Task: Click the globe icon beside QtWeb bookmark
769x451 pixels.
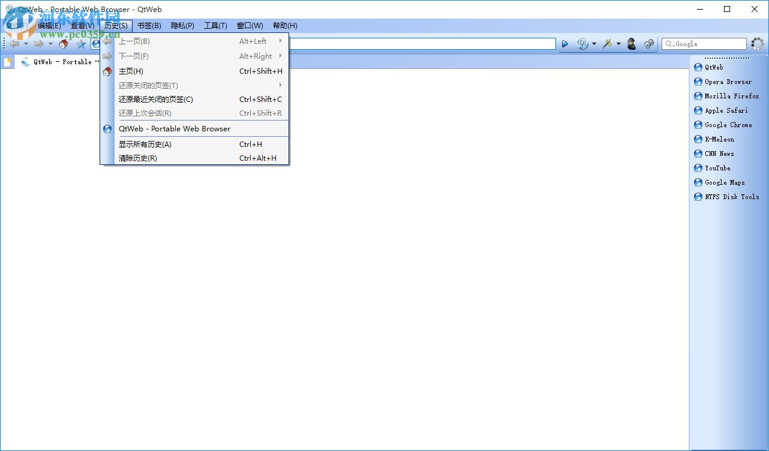Action: click(x=698, y=67)
